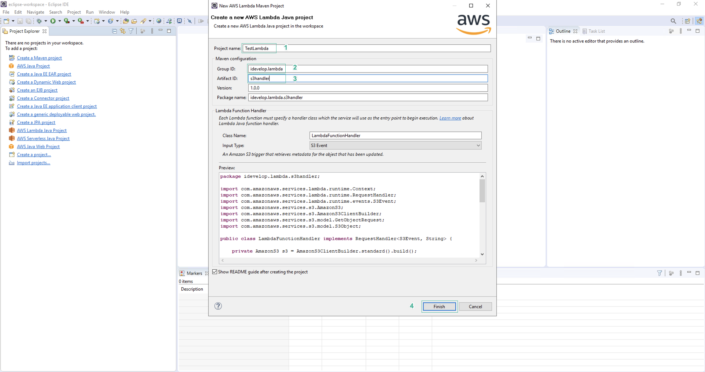Click the preview scrollbar down arrow
The image size is (705, 372).
[482, 254]
